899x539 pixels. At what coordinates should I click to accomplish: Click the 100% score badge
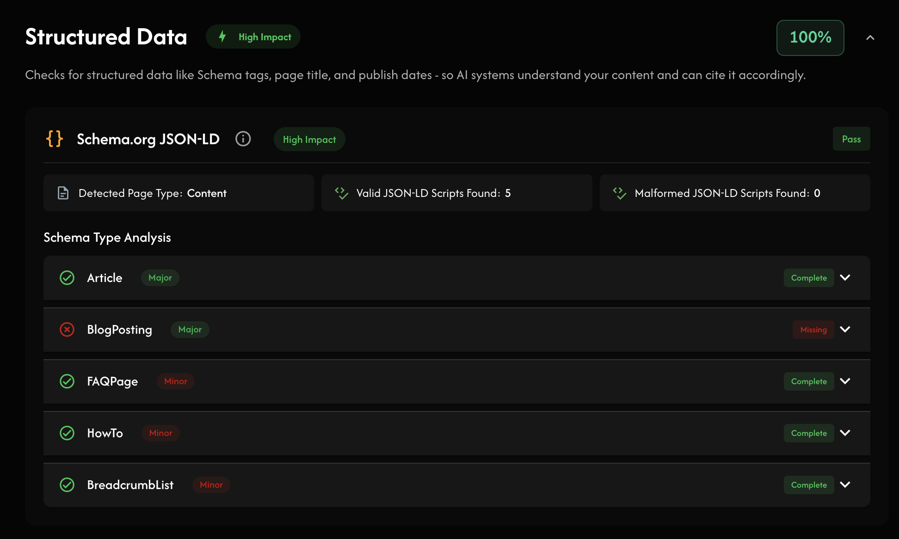coord(810,37)
